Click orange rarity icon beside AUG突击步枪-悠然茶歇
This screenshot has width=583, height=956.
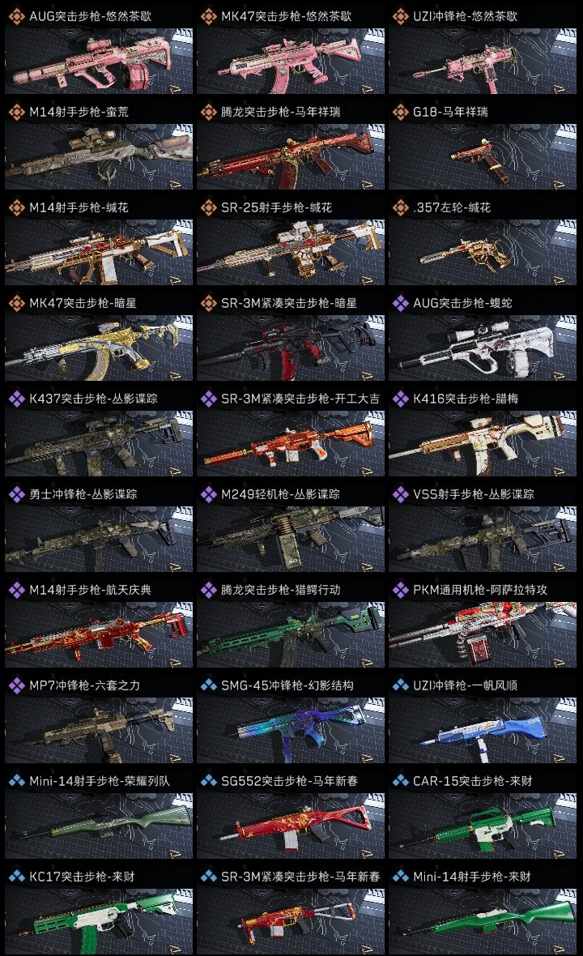click(16, 16)
